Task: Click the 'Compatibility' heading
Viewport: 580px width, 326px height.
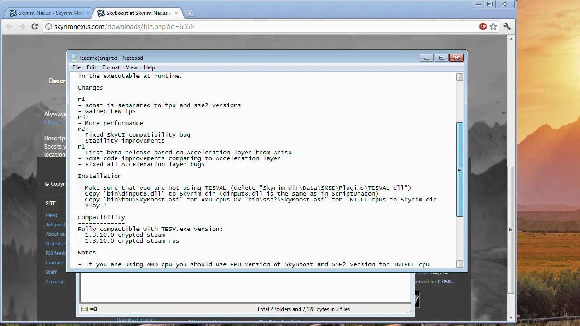Action: [x=101, y=217]
